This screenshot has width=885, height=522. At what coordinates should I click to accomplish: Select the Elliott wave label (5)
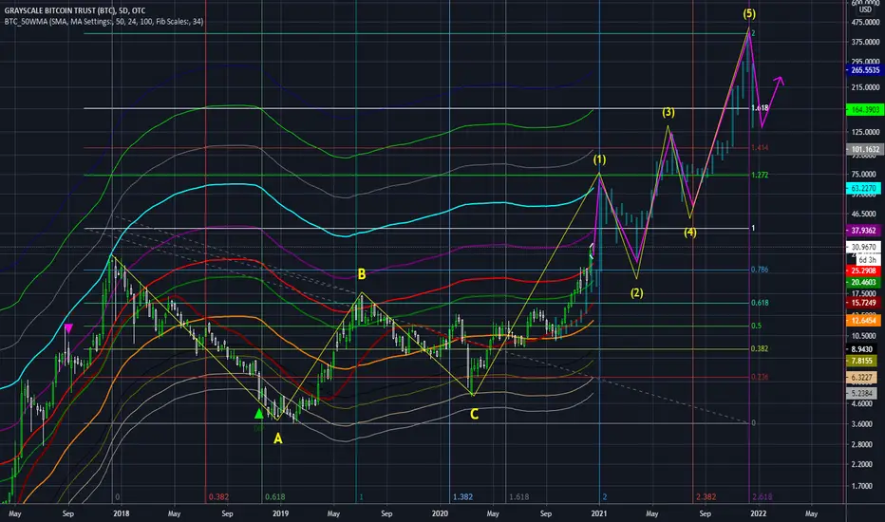tap(749, 13)
